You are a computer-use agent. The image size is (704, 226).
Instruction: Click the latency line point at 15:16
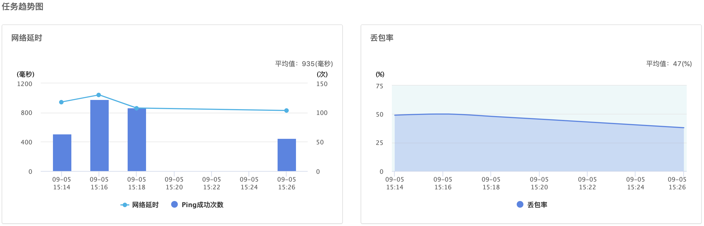tap(99, 95)
